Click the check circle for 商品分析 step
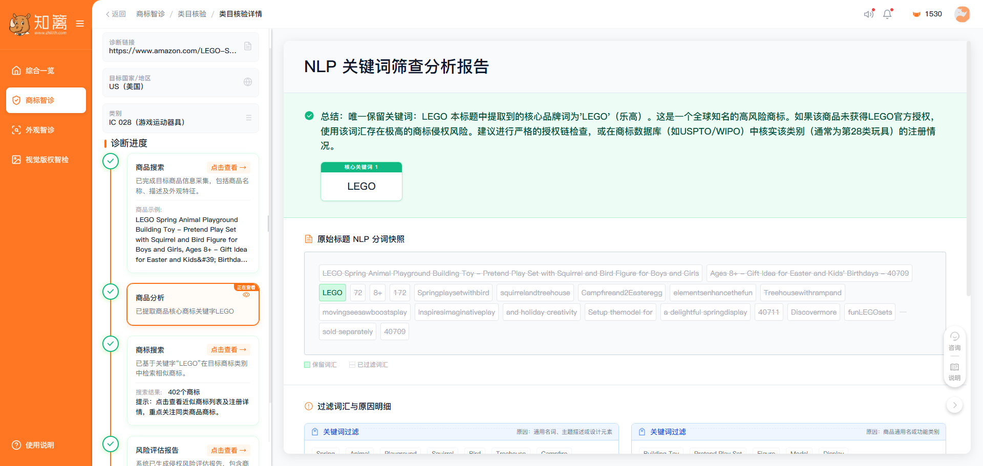The image size is (983, 466). [111, 292]
